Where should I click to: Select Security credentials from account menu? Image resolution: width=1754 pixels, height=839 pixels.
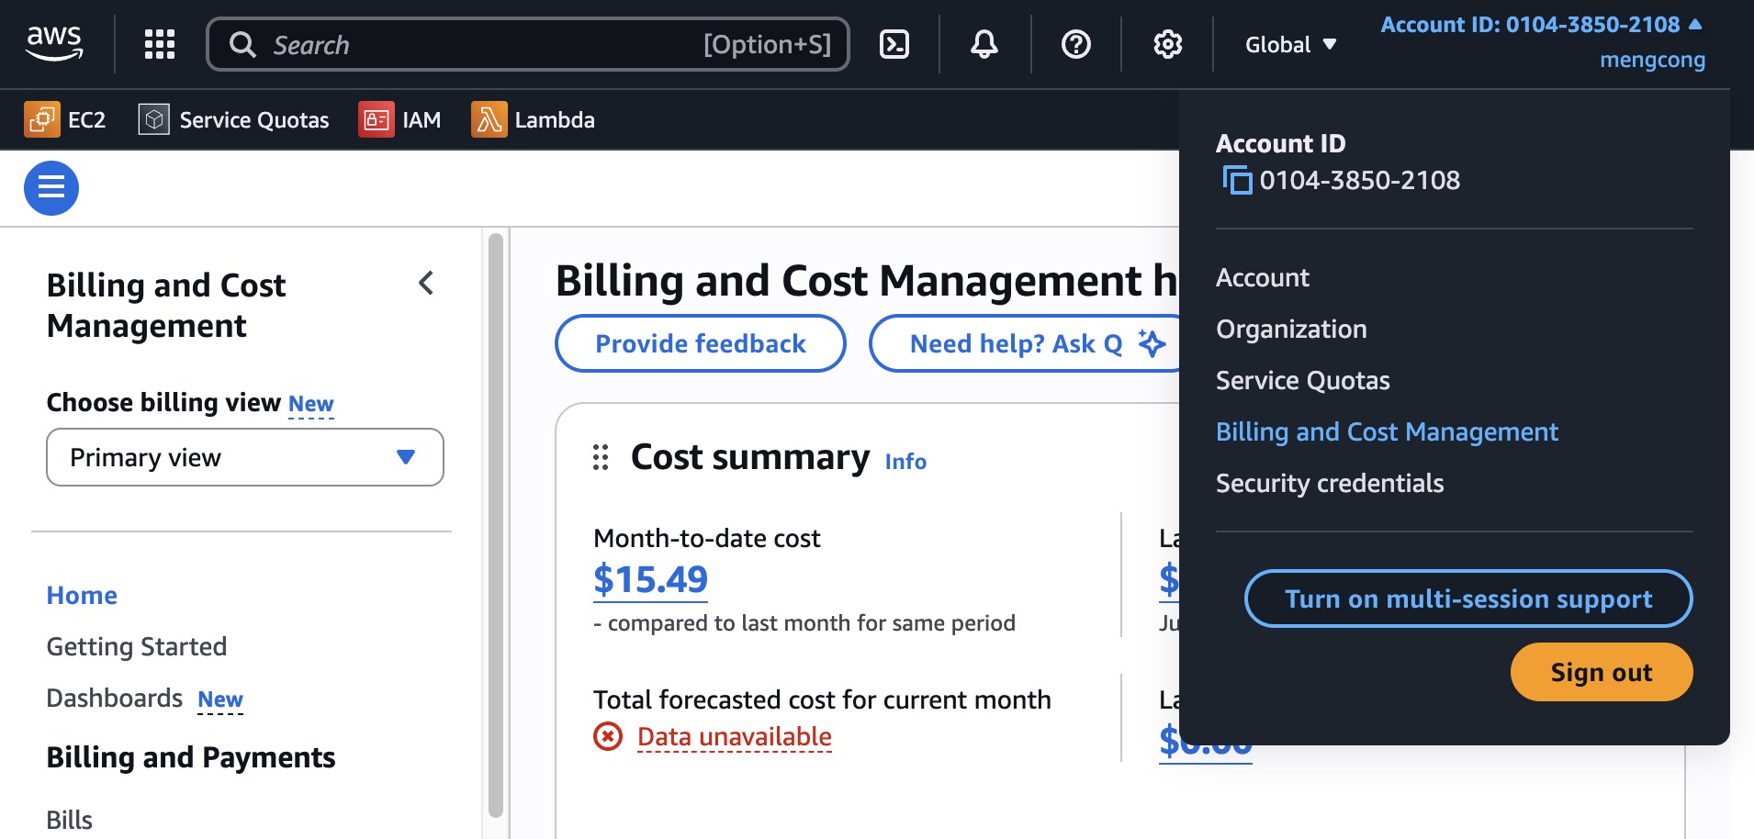click(x=1329, y=483)
